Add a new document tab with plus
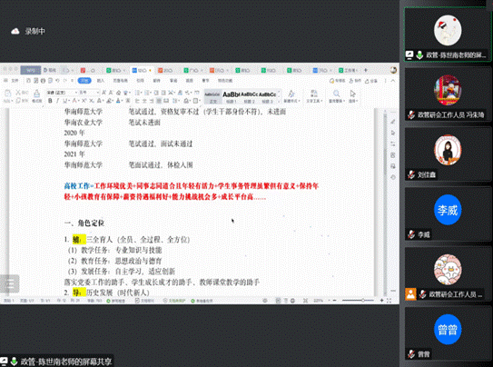 [x=366, y=70]
